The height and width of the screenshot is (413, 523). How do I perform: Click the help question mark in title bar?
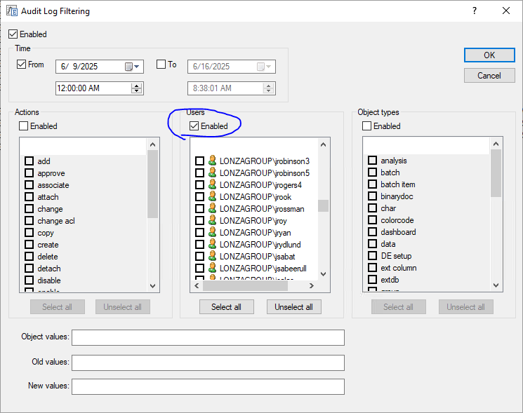475,11
